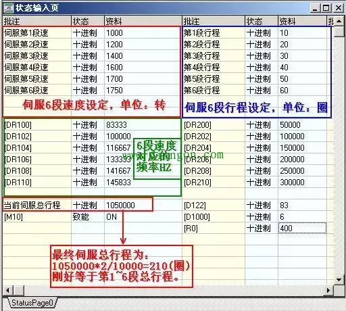This screenshot has width=346, height=311.
Task: Click the vertical scrollbar thumb
Action: [x=339, y=32]
